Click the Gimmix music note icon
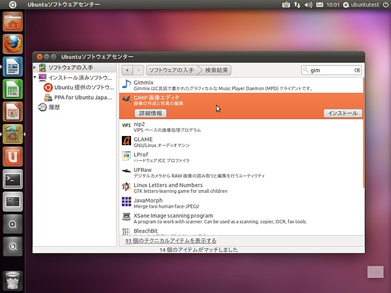The width and height of the screenshot is (391, 293). [x=126, y=85]
